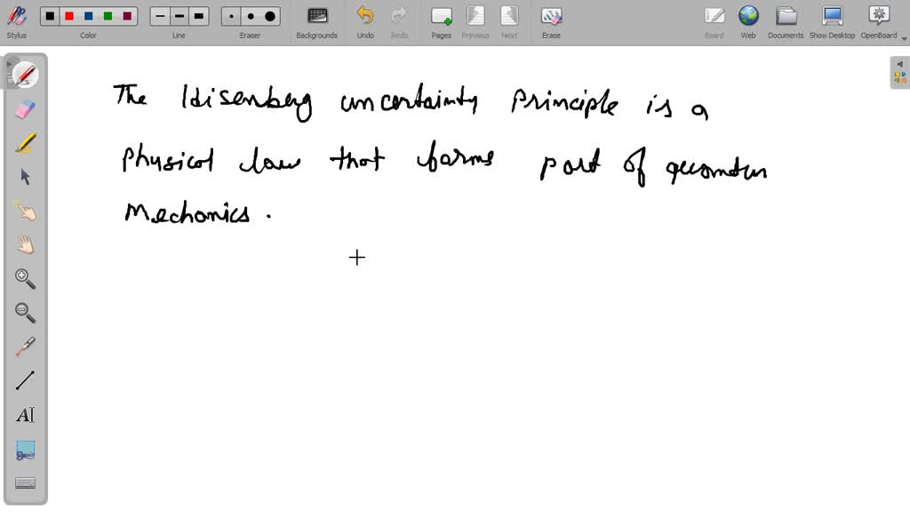Toggle the medium line width
The height and width of the screenshot is (512, 910).
179,15
